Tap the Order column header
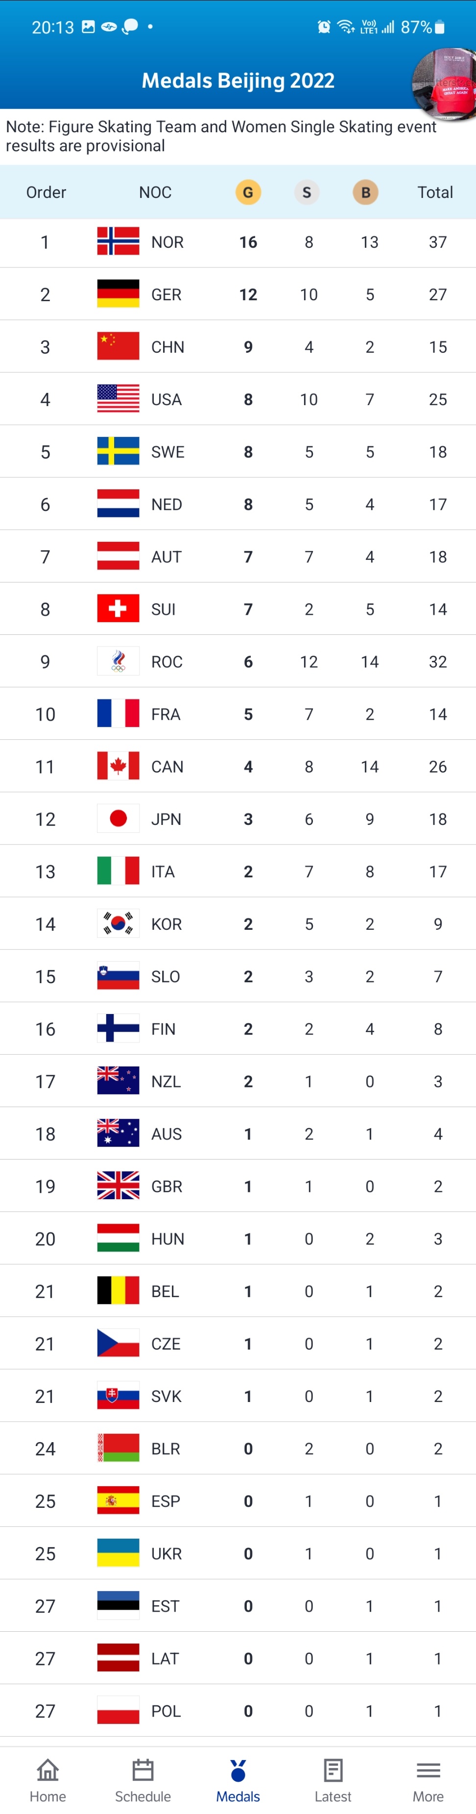476x1814 pixels. 46,192
